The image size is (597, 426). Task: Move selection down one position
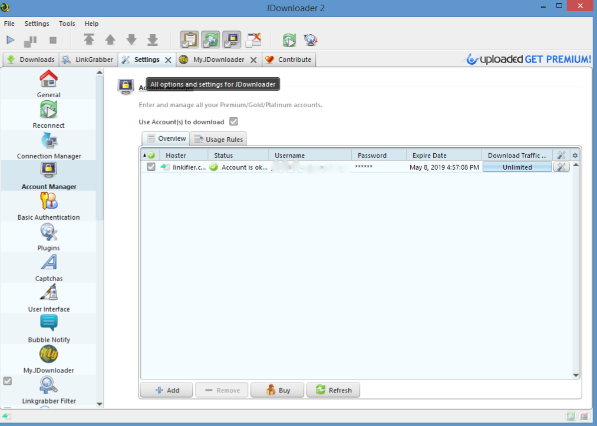pyautogui.click(x=131, y=39)
